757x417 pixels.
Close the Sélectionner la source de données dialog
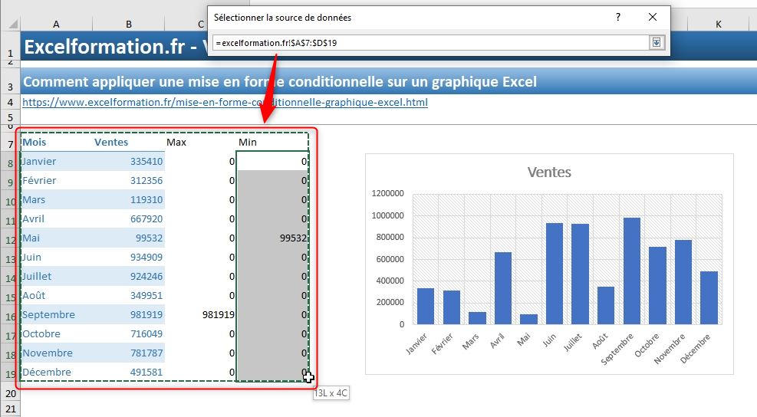point(652,18)
